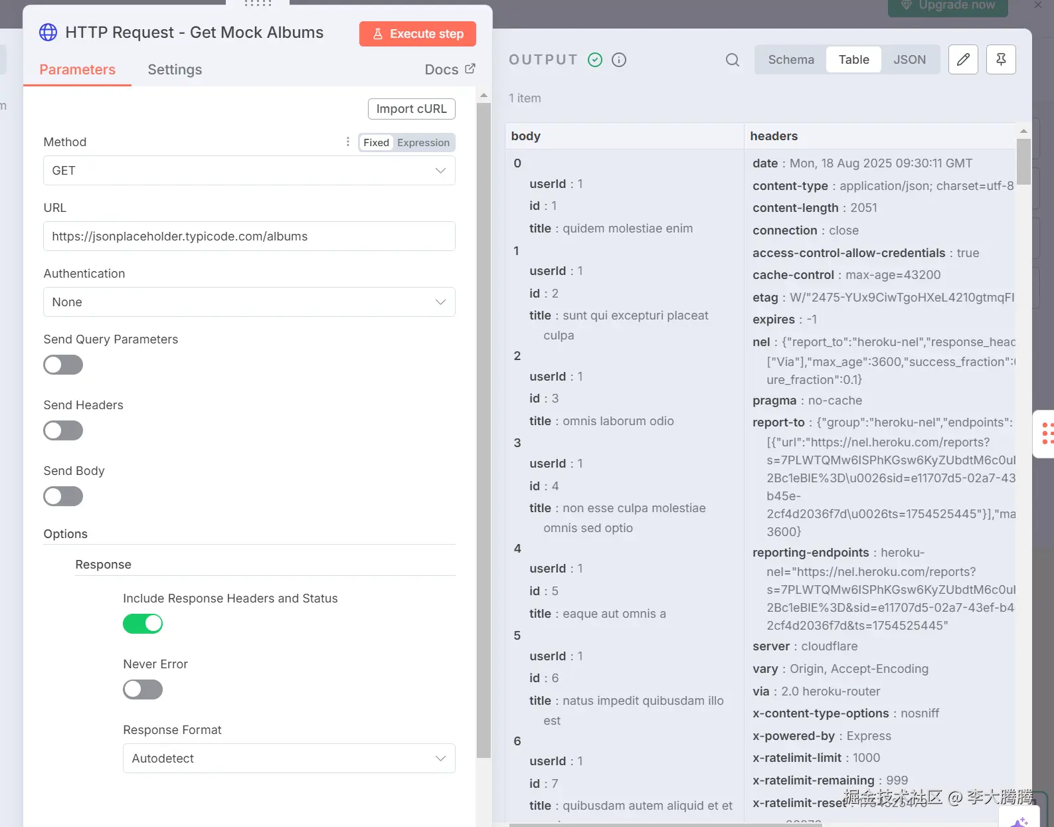
Task: Click via 2.0 heroku-router row
Action: click(816, 691)
